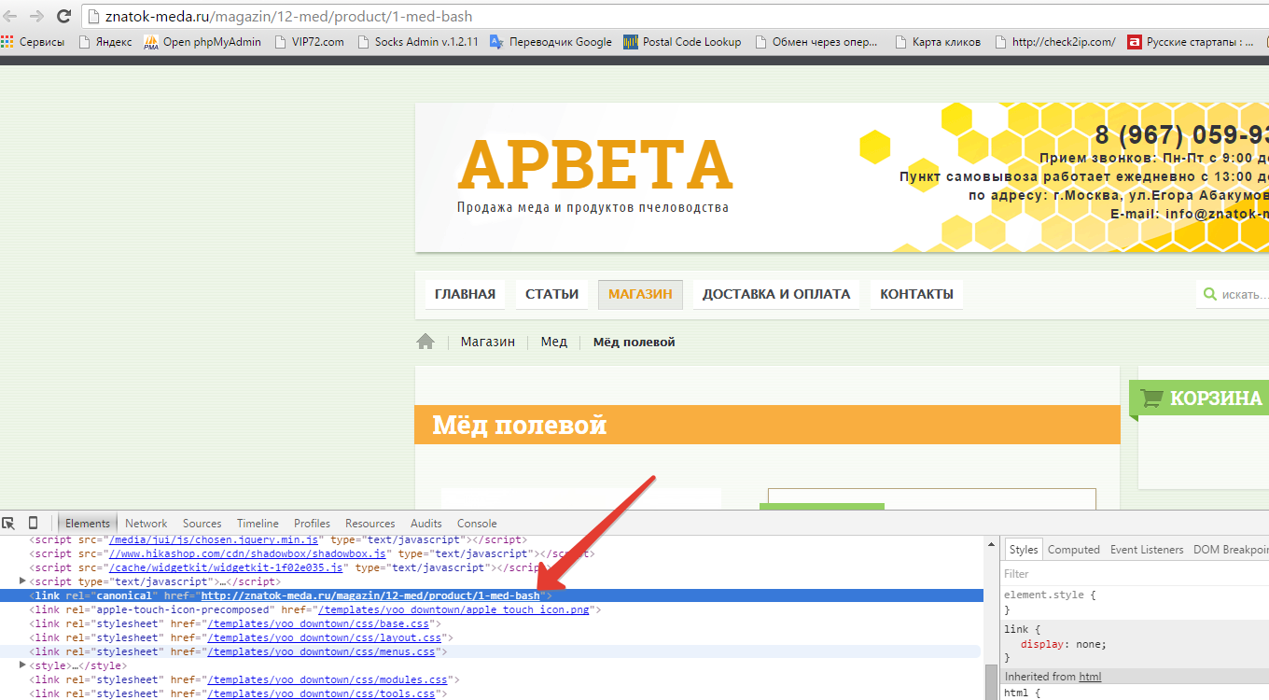Click the Filter field in Styles pane
Viewport: 1269px width, 700px height.
click(1136, 574)
